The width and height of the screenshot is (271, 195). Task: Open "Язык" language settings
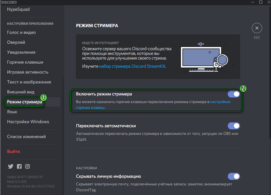pyautogui.click(x=12, y=112)
